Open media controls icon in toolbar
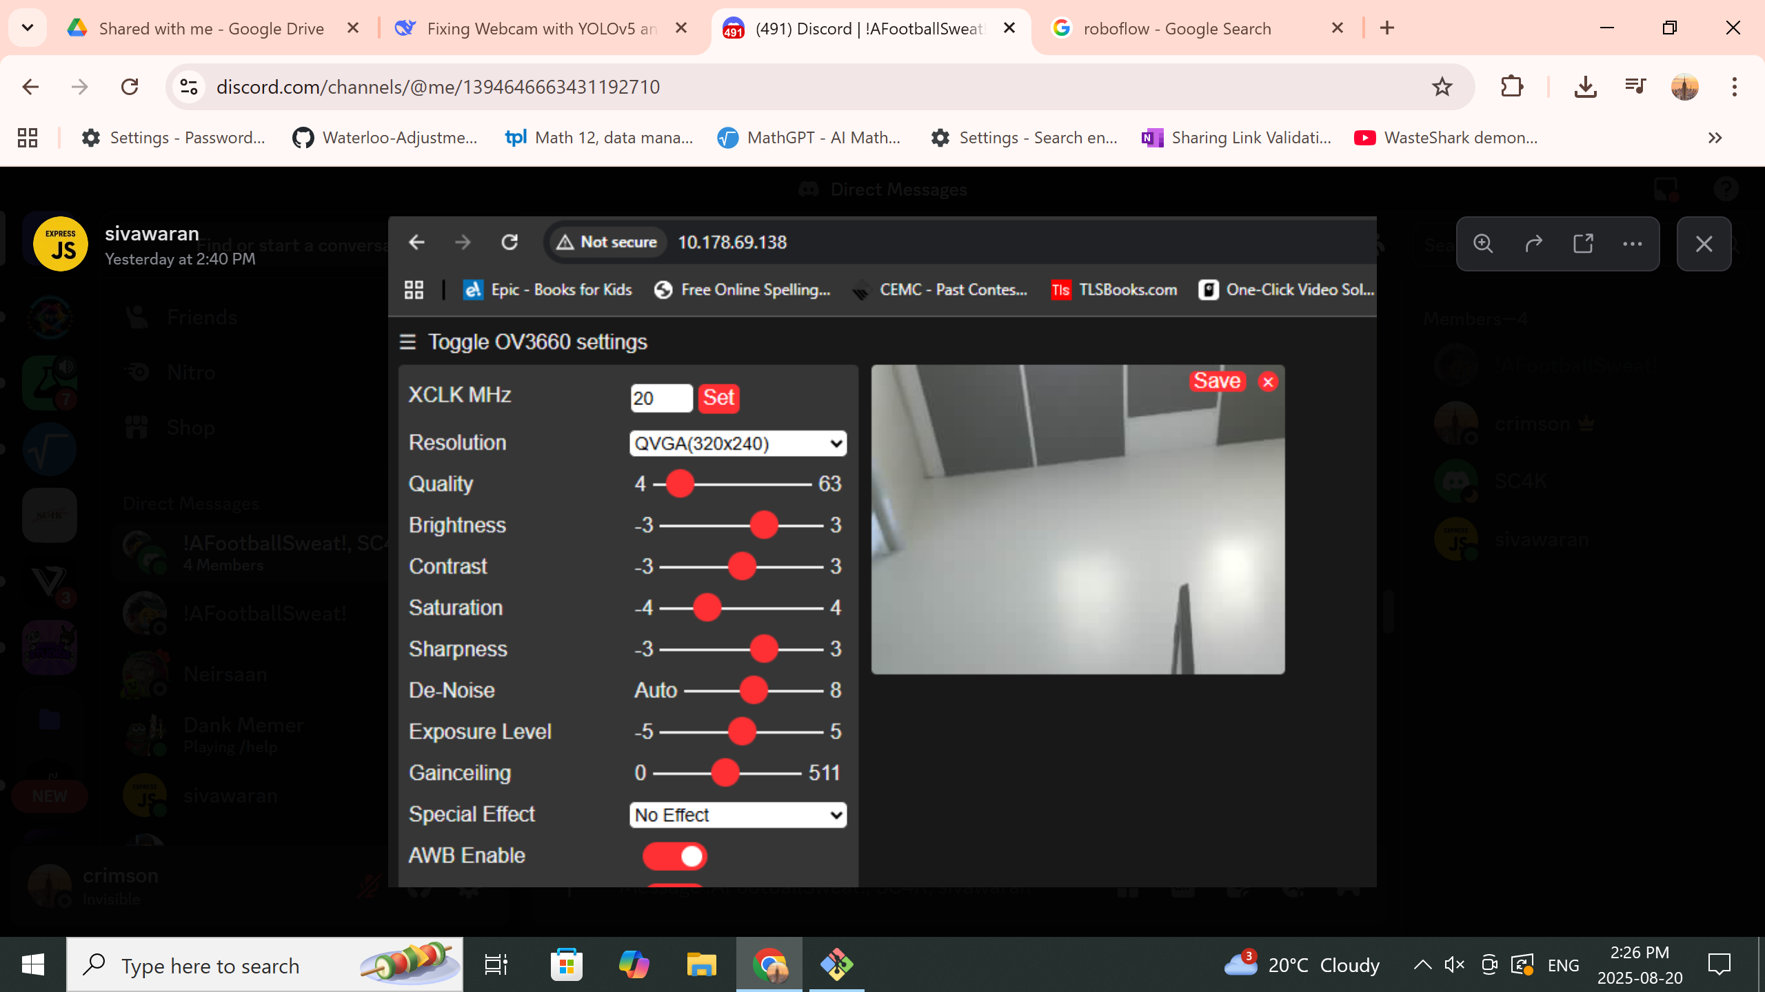This screenshot has height=992, width=1765. [x=1635, y=87]
